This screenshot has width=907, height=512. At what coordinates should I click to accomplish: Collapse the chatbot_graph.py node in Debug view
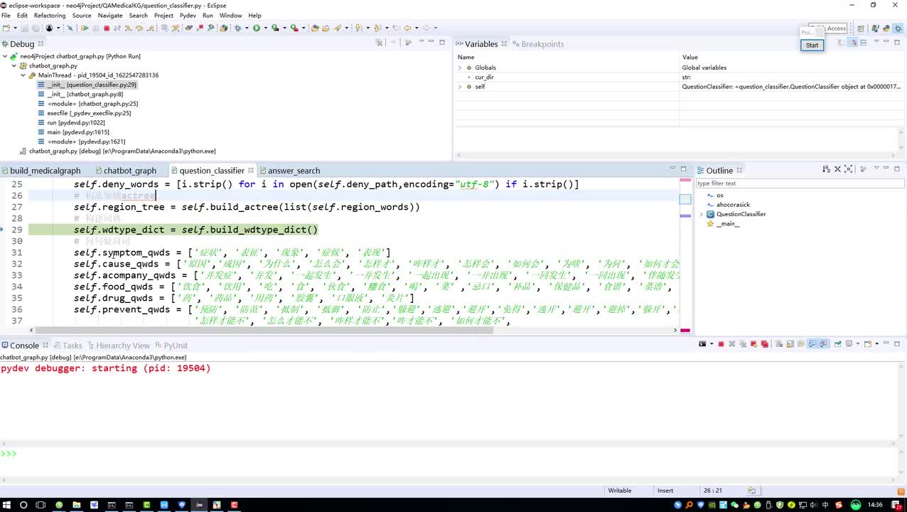[14, 65]
